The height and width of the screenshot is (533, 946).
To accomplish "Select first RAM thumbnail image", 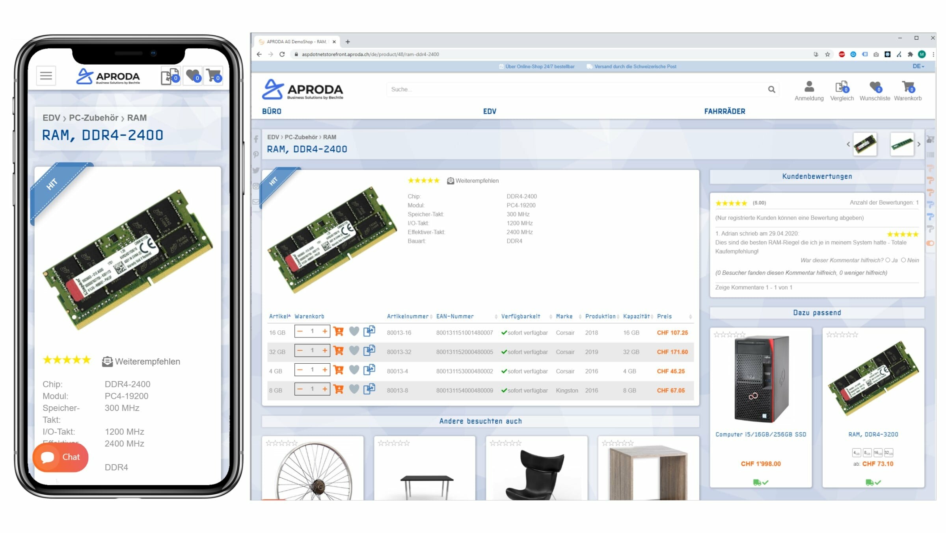I will click(x=865, y=144).
